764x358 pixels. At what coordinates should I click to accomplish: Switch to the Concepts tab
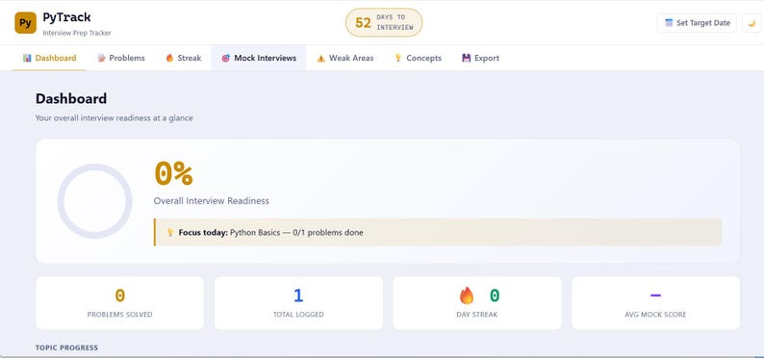click(x=418, y=58)
